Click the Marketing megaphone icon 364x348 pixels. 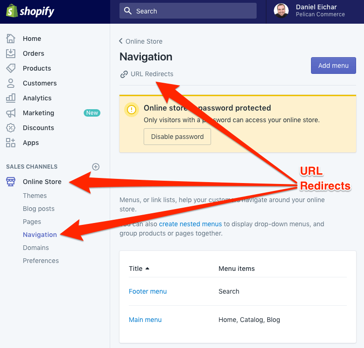pyautogui.click(x=11, y=113)
